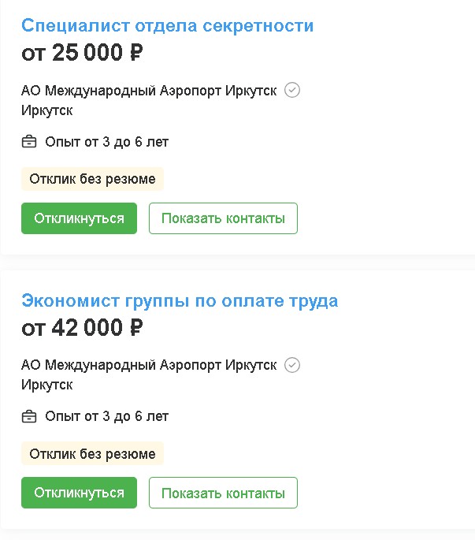Click Откликнуться for the 42 000 ₽ vacancy
Image resolution: width=475 pixels, height=540 pixels.
[x=79, y=493]
